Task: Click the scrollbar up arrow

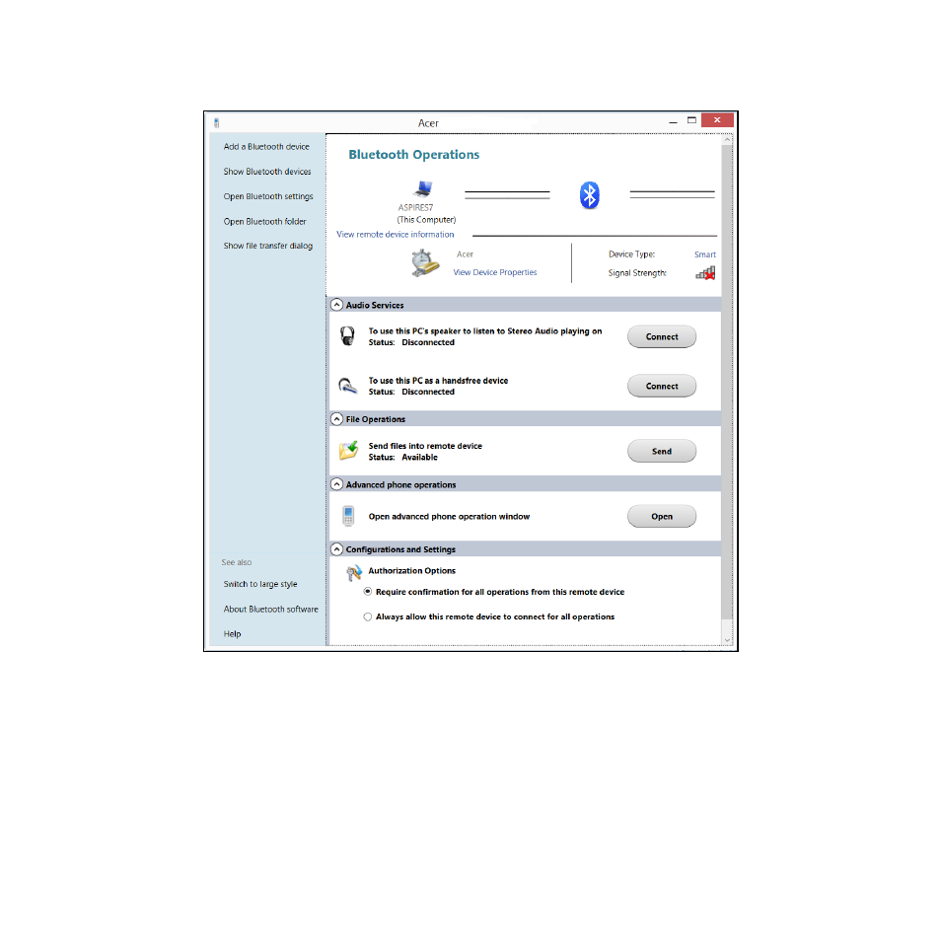Action: click(x=727, y=139)
